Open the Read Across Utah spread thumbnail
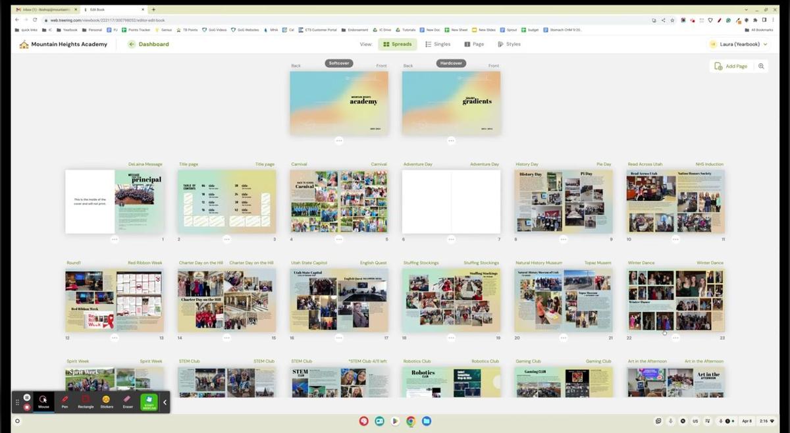 coord(675,201)
